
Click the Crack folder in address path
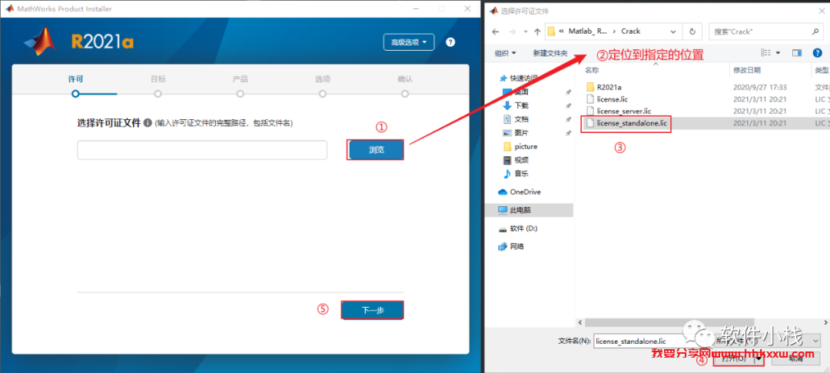(630, 32)
